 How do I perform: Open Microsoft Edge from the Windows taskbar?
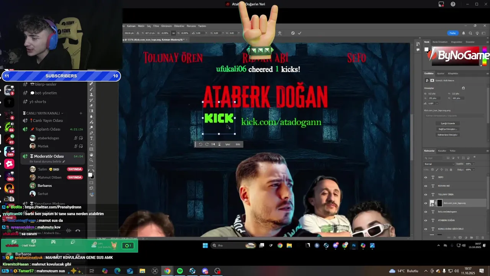point(117,271)
